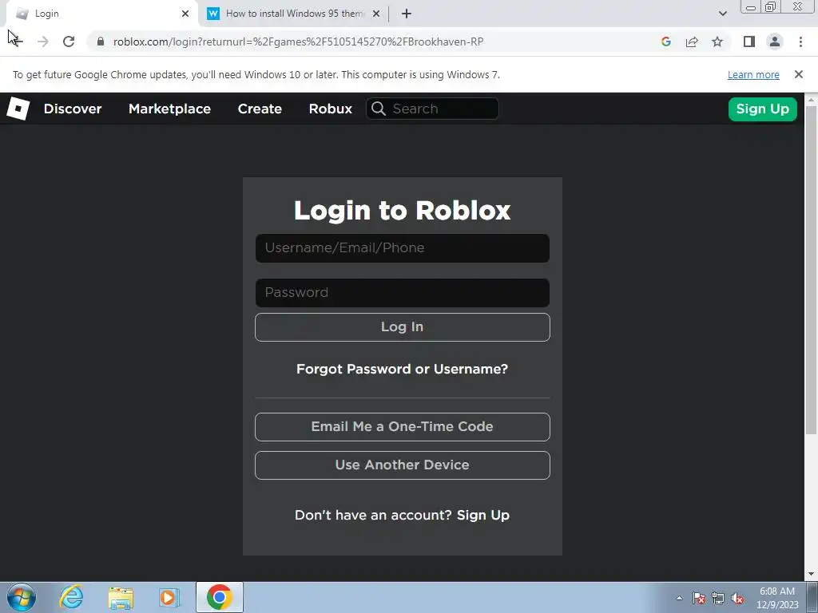Viewport: 818px width, 613px height.
Task: Open Windows Explorer folder icon
Action: click(x=121, y=597)
